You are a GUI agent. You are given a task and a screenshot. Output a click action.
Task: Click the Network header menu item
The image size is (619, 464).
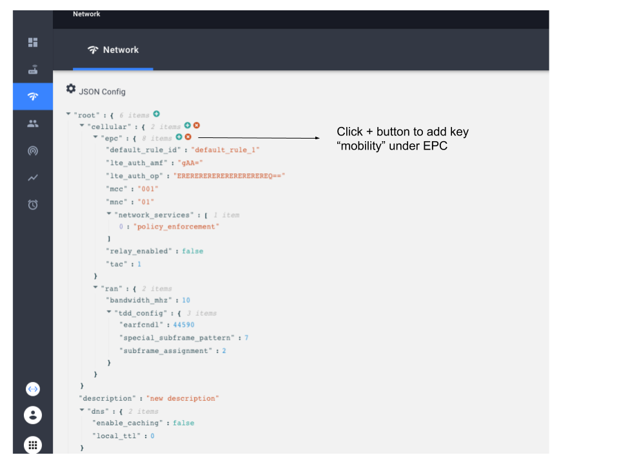86,14
